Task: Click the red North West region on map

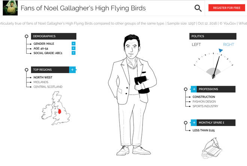Action: [60, 112]
